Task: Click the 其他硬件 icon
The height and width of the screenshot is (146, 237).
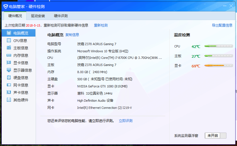Action: [x=9, y=100]
